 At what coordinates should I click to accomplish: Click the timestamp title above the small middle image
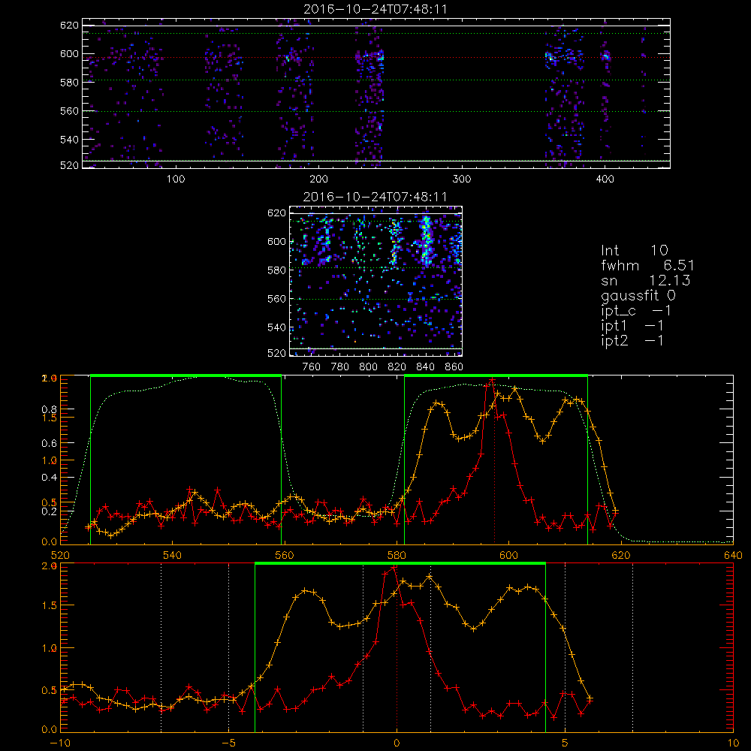click(375, 197)
